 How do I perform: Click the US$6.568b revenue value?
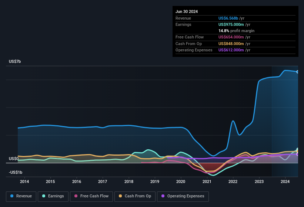tap(228, 18)
